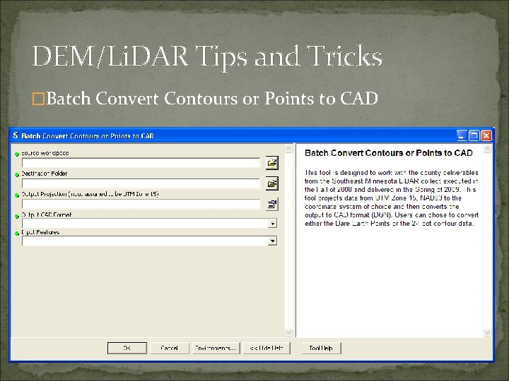This screenshot has width=509, height=381.
Task: Cancel the batch convert dialog
Action: 169,348
